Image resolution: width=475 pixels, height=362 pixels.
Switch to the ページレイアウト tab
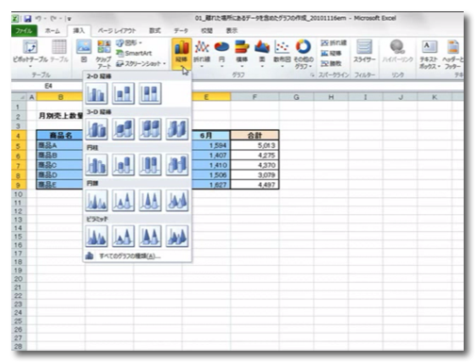(117, 31)
